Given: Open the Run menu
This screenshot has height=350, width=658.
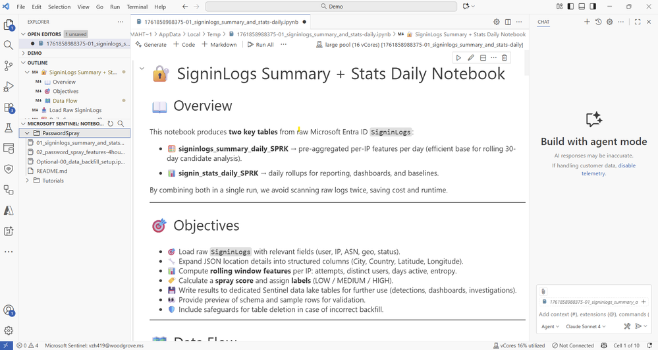Looking at the screenshot, I should coord(115,7).
